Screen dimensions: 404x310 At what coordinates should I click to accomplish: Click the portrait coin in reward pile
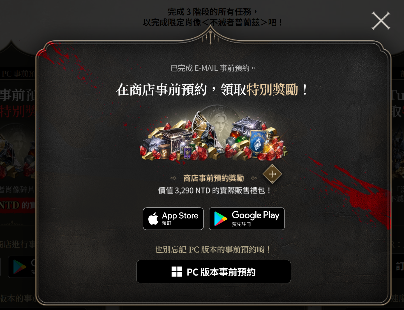pyautogui.click(x=221, y=121)
